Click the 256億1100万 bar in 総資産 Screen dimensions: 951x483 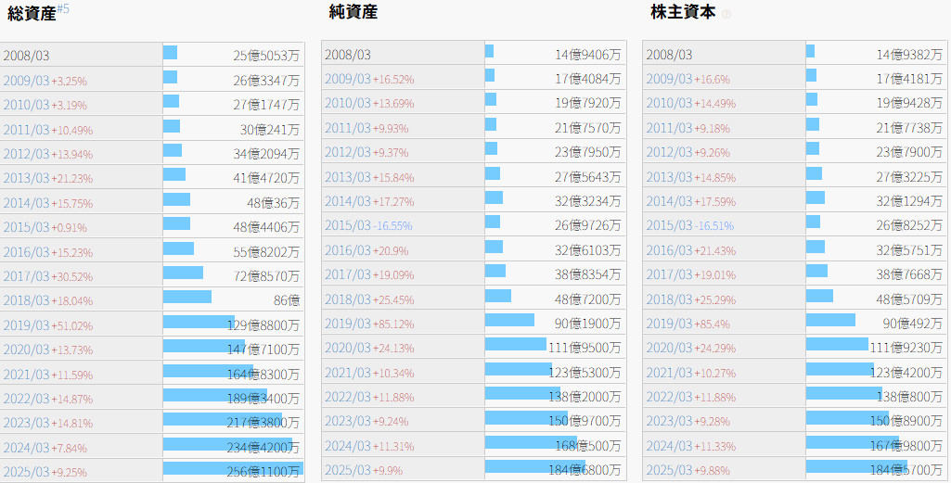232,468
